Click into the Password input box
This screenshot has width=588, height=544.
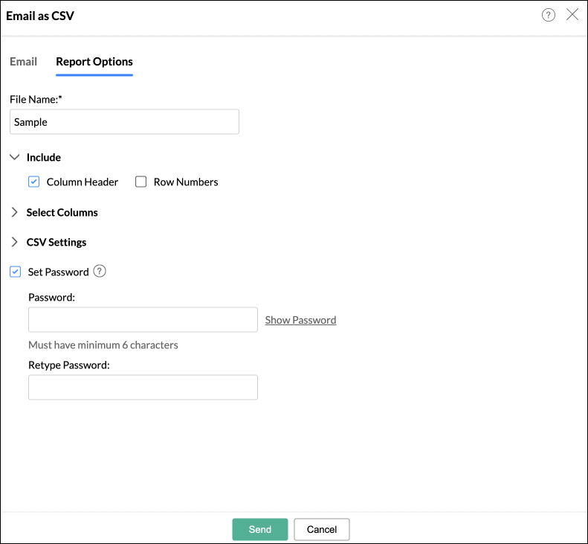[x=143, y=320]
